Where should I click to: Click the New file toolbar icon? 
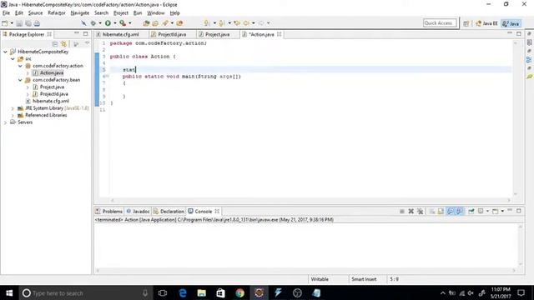click(x=5, y=23)
